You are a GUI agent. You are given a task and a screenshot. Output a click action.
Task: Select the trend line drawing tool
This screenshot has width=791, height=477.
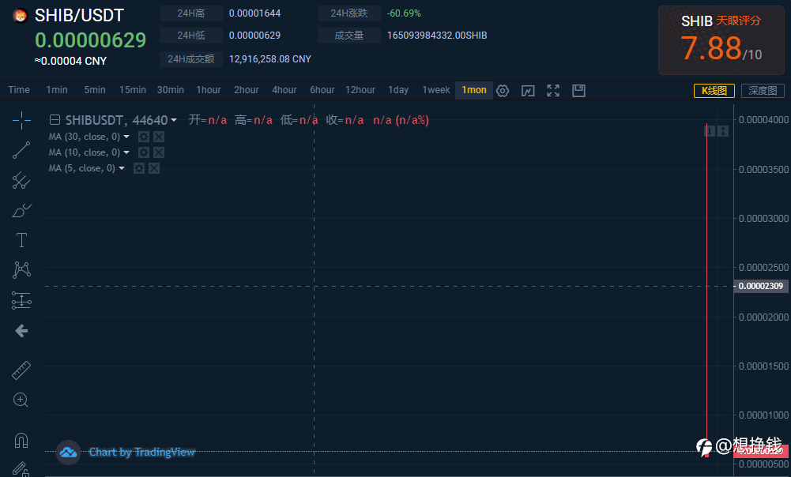21,150
